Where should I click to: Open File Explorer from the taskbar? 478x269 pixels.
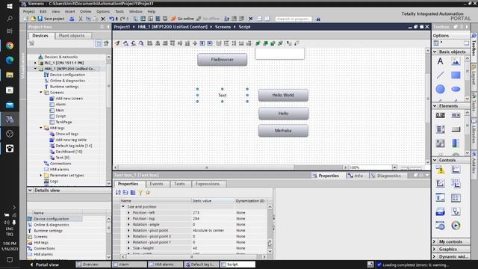tap(10, 75)
